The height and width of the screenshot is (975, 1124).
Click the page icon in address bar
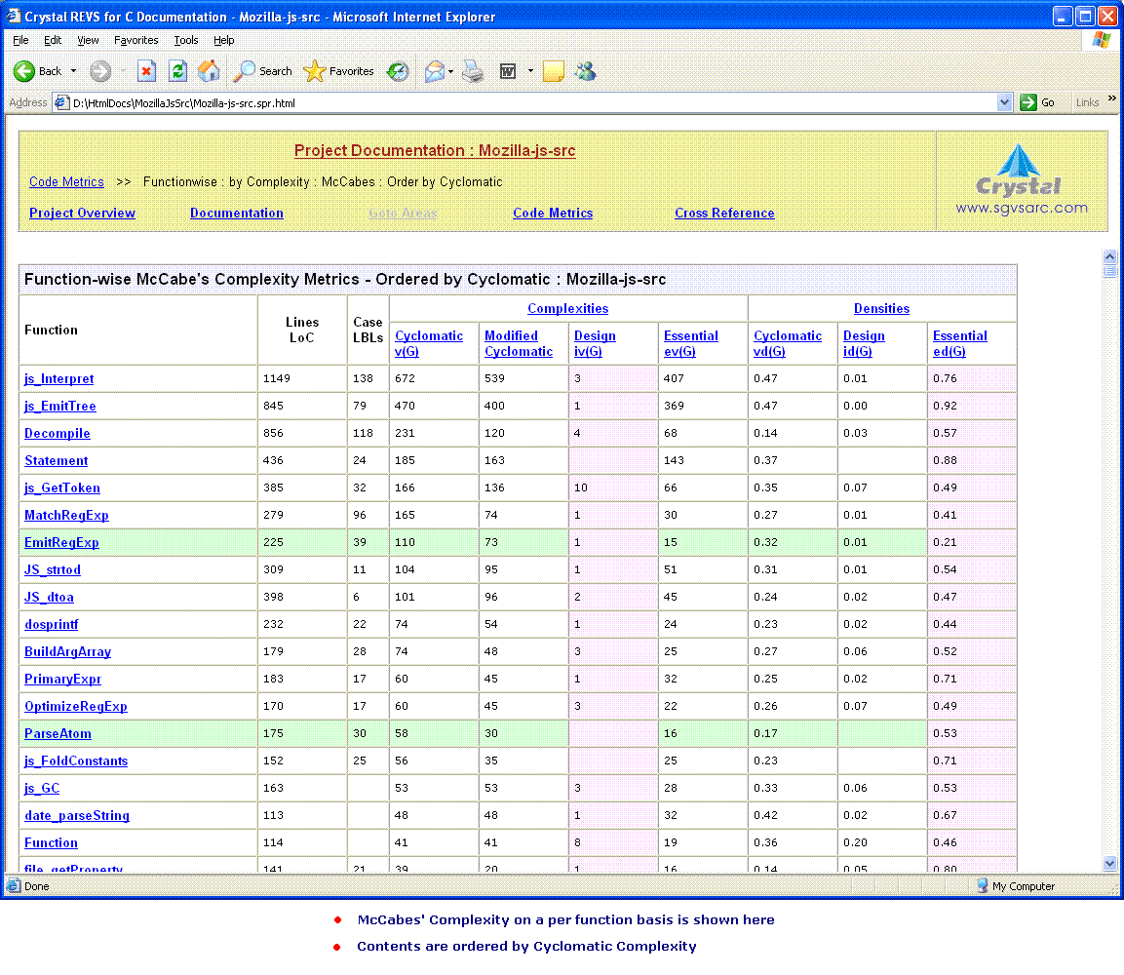point(61,102)
